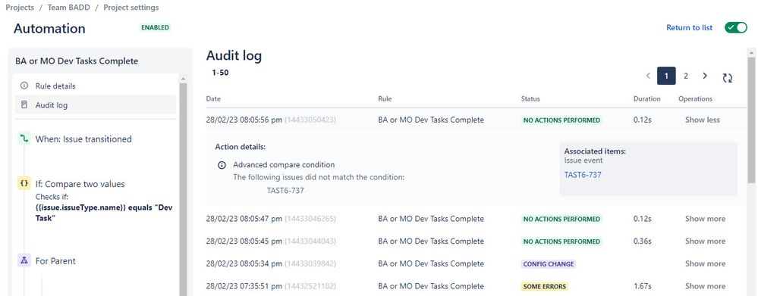Click the audit ID 14432521182
The image size is (758, 296).
point(310,286)
